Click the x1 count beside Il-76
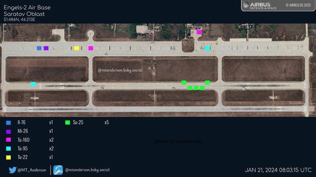The height and width of the screenshot is (177, 316). pyautogui.click(x=51, y=122)
